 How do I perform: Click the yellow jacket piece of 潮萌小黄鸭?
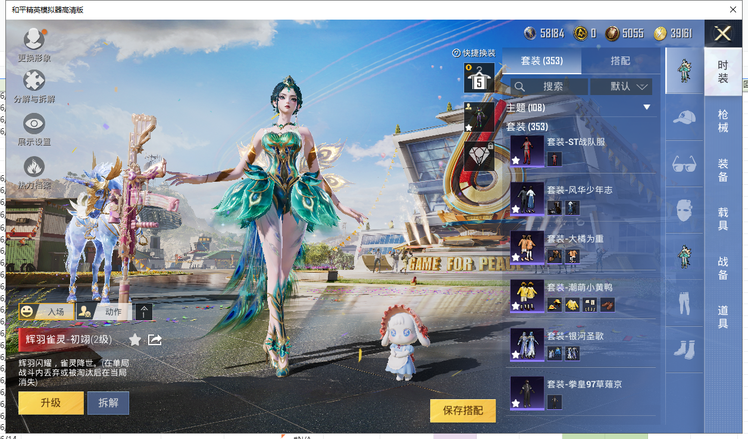[x=572, y=305]
